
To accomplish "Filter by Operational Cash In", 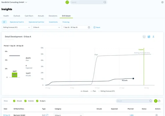I will pos(17,22).
